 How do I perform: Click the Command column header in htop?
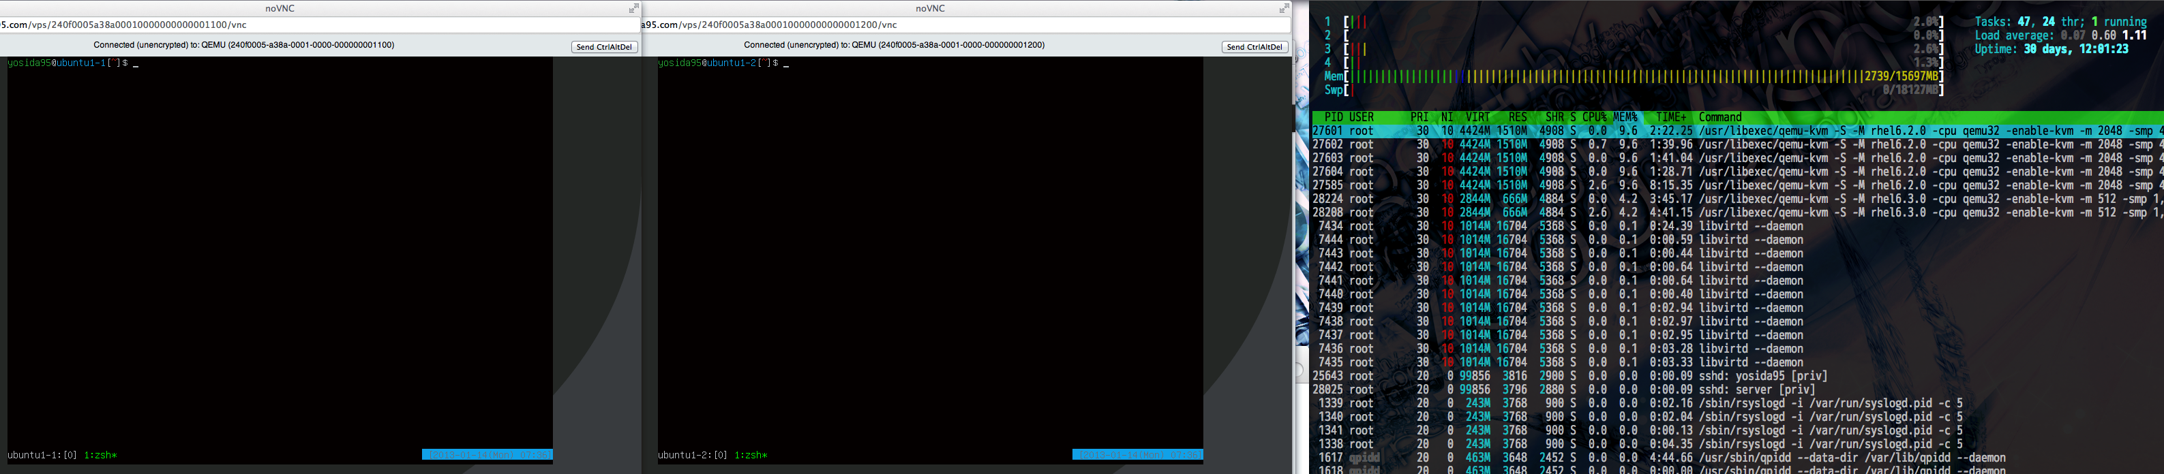coord(1719,117)
